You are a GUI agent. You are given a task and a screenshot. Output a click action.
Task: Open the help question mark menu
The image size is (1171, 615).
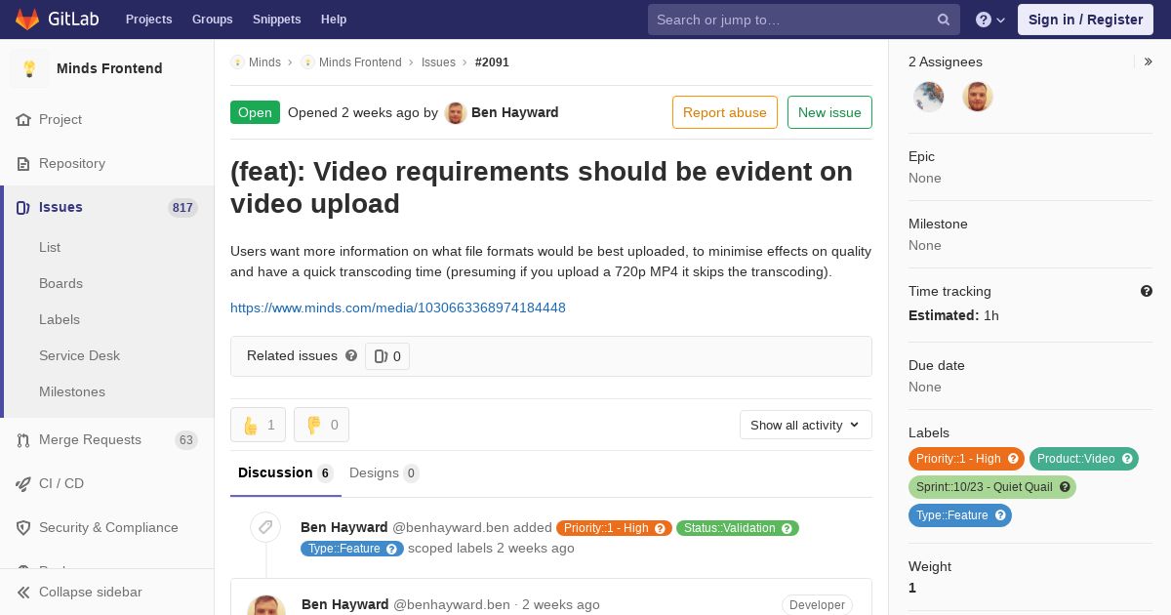point(990,20)
